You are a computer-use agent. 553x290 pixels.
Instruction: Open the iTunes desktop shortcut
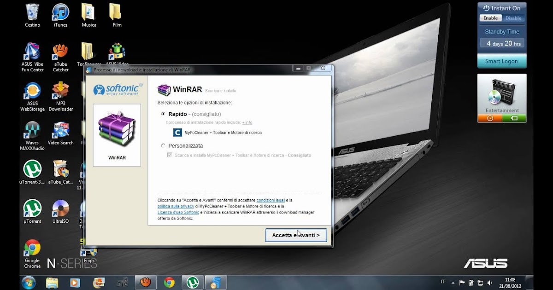point(60,15)
